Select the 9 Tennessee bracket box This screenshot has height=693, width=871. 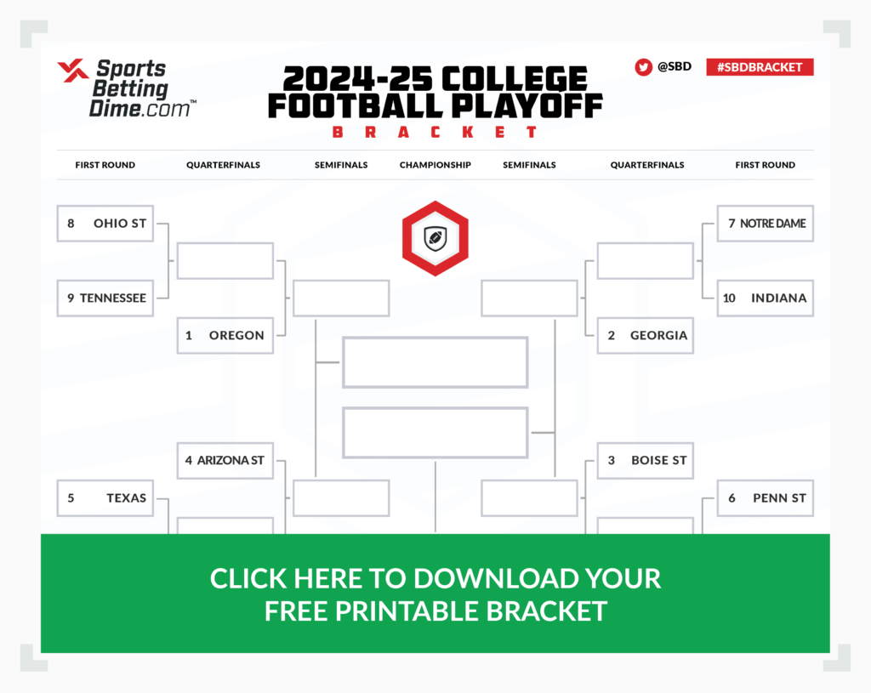[105, 298]
